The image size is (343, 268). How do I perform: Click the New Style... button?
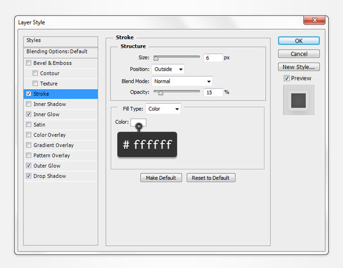(x=299, y=67)
